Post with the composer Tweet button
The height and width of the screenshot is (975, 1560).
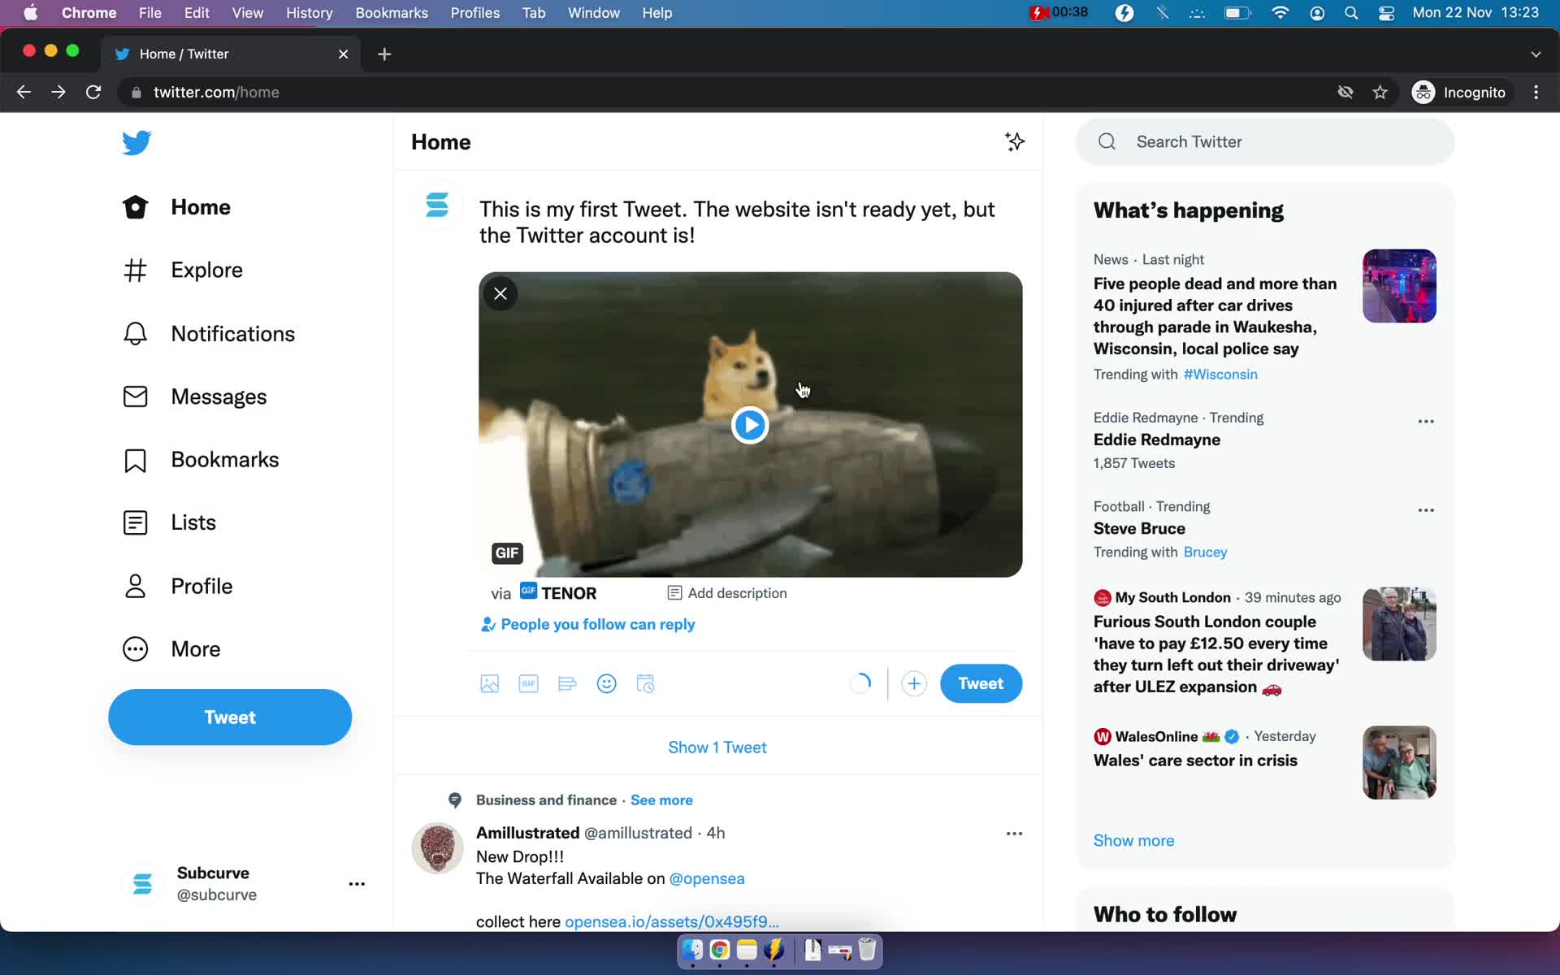click(x=981, y=683)
